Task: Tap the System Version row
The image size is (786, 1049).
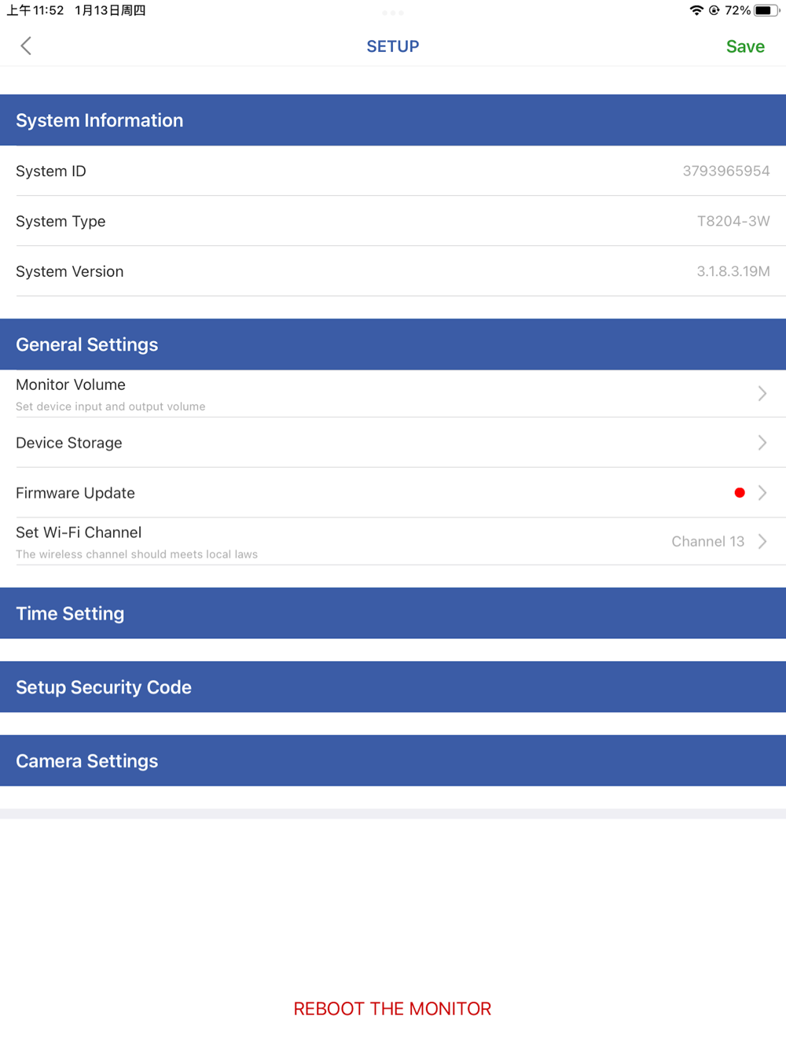Action: 393,271
